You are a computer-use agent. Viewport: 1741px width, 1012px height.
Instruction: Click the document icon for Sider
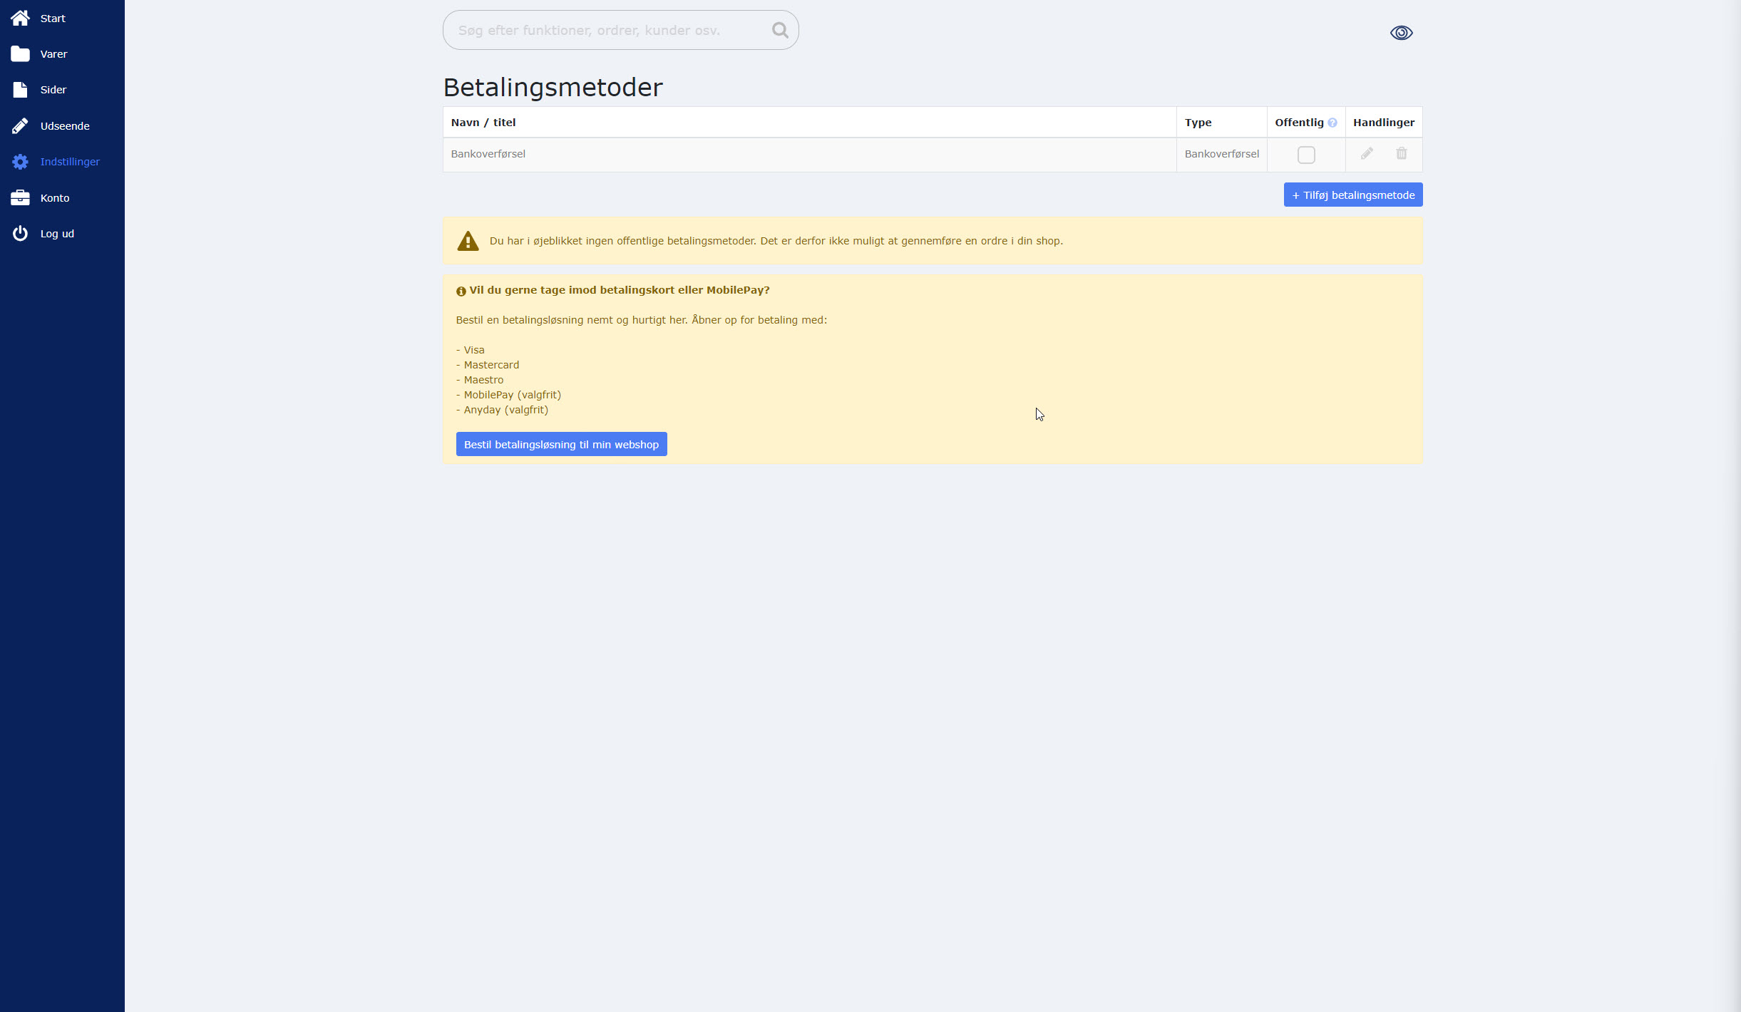(x=20, y=90)
